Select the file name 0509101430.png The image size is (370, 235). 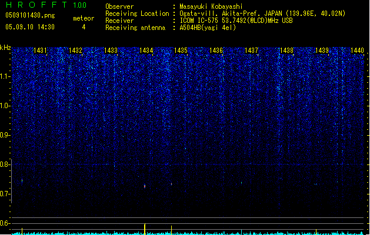(x=30, y=15)
